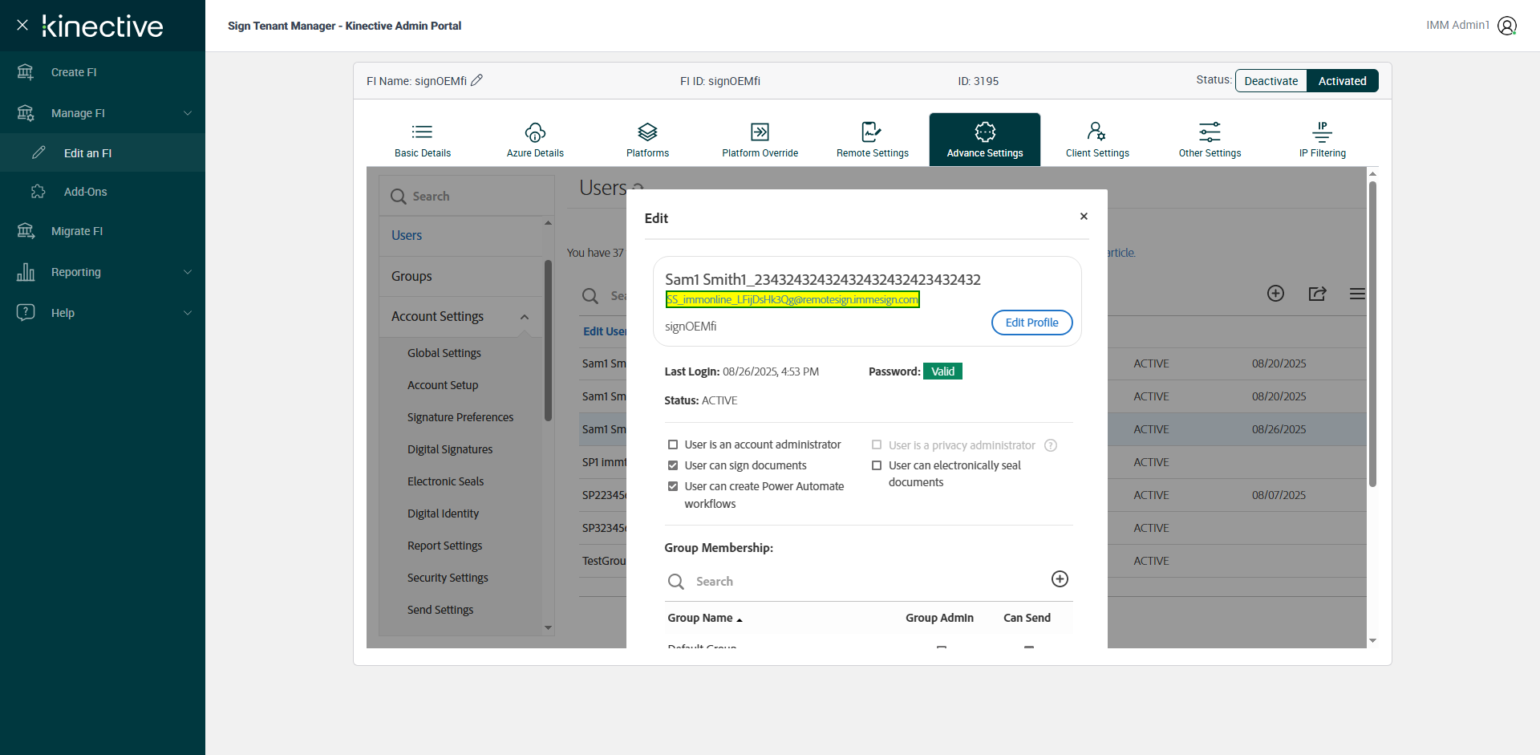Select the Advance Settings tab

pyautogui.click(x=985, y=140)
